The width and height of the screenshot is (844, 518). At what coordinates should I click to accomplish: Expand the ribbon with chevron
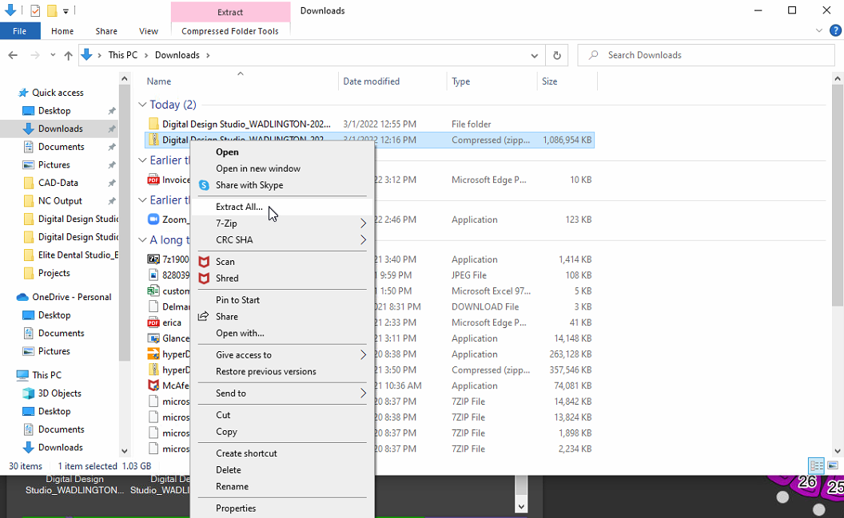pyautogui.click(x=819, y=31)
